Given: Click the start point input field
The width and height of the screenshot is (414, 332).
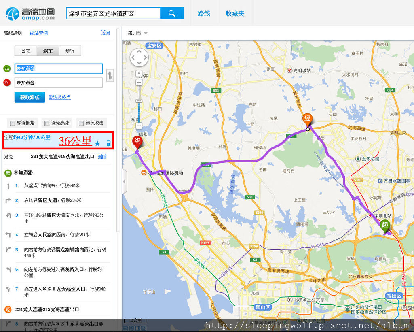Looking at the screenshot, I should point(58,68).
